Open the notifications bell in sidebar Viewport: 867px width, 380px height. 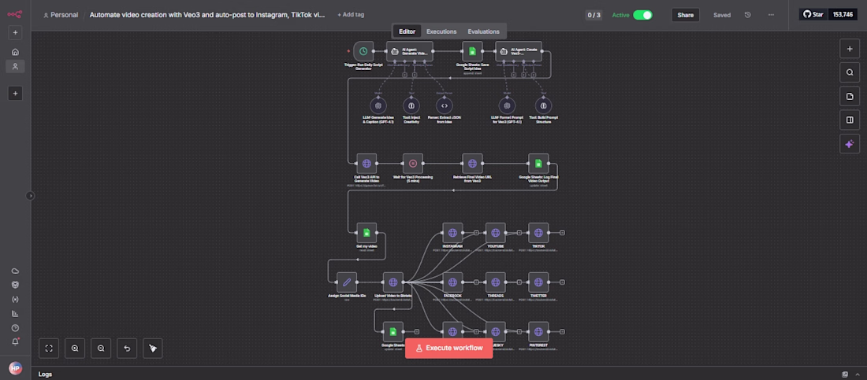click(15, 342)
